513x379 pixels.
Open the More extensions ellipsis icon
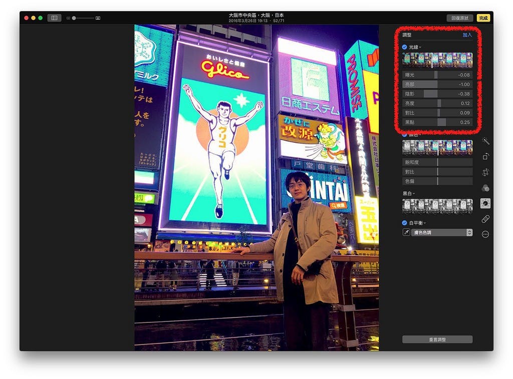coord(485,234)
